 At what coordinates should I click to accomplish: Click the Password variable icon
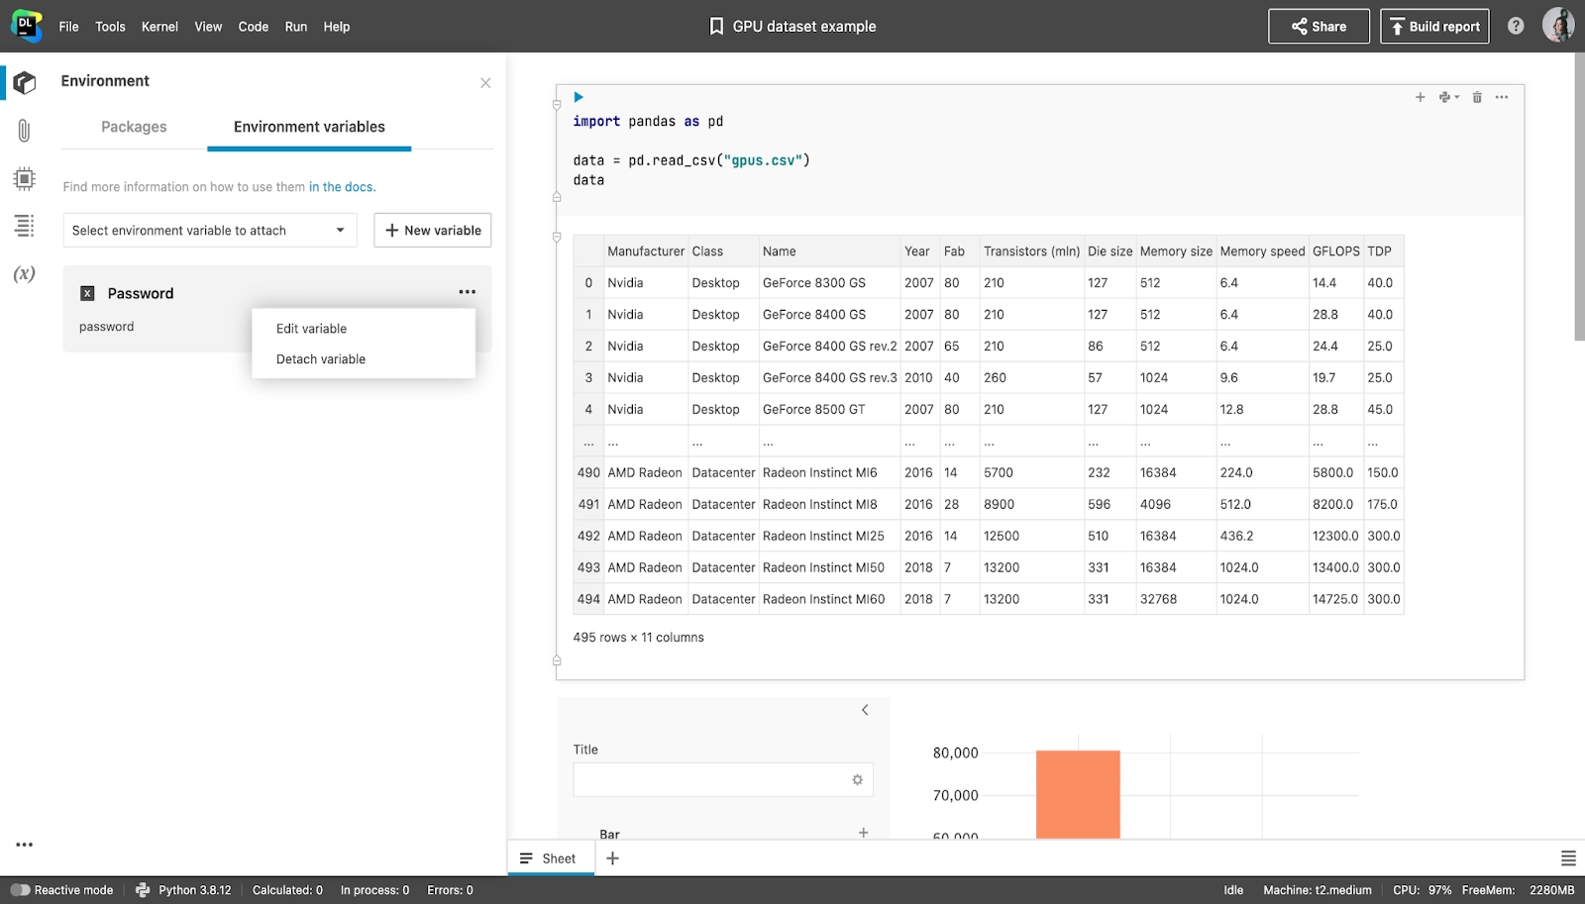point(87,293)
